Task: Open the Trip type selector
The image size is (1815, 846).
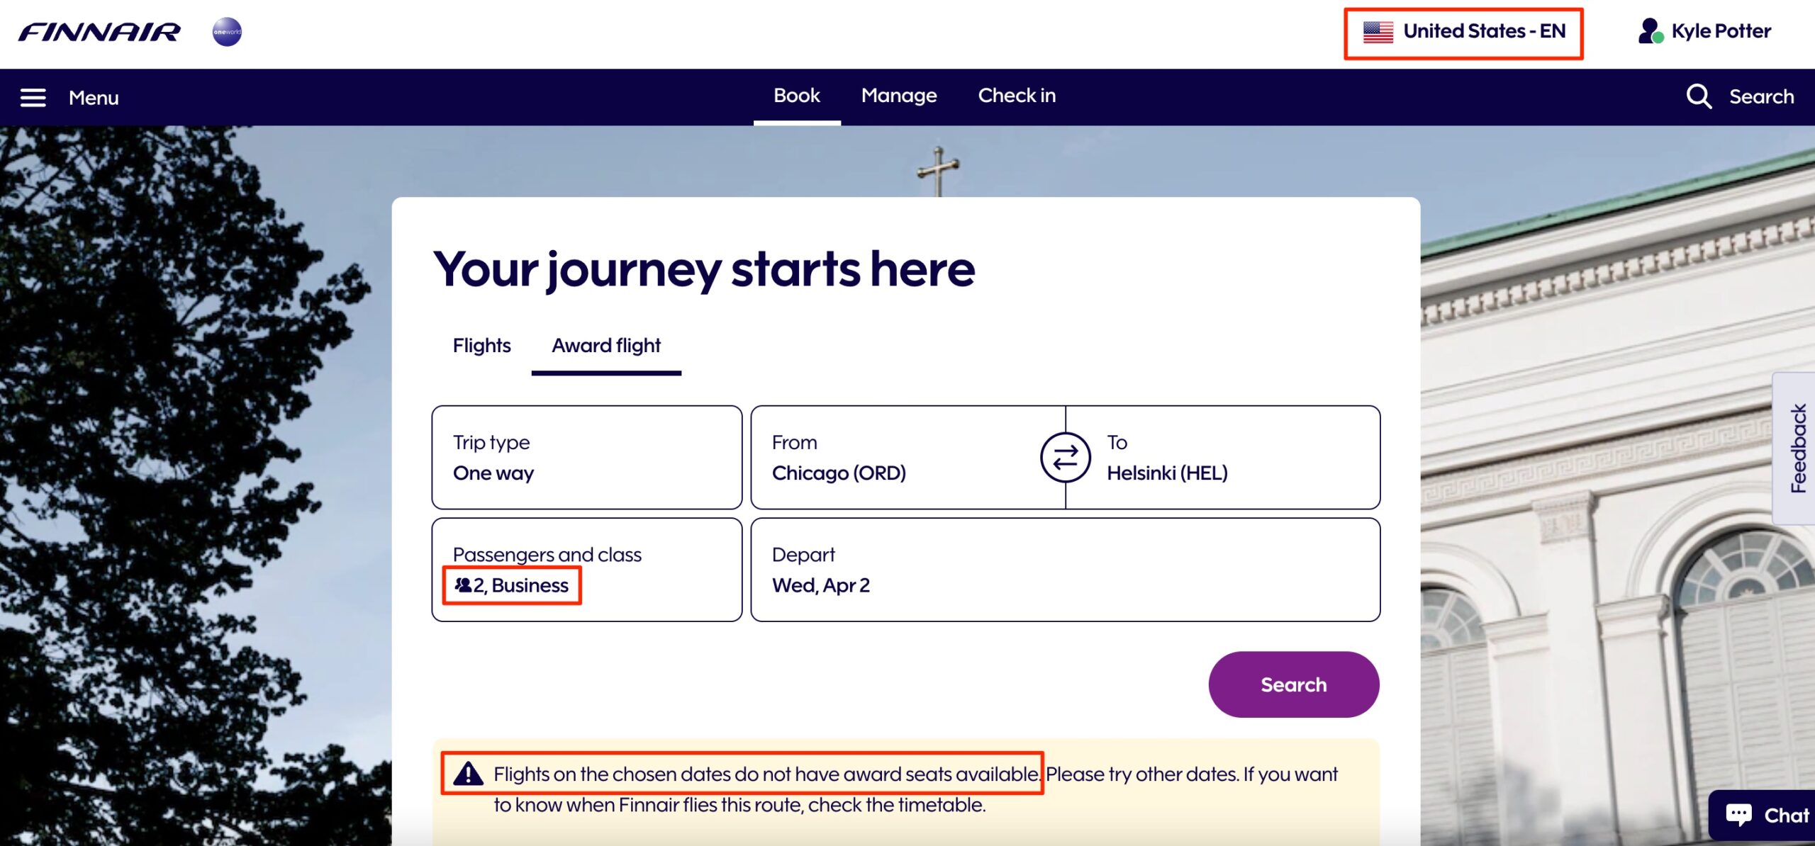Action: 586,458
